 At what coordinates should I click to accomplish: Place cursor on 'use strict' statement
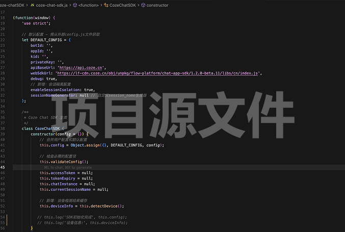pyautogui.click(x=36, y=23)
